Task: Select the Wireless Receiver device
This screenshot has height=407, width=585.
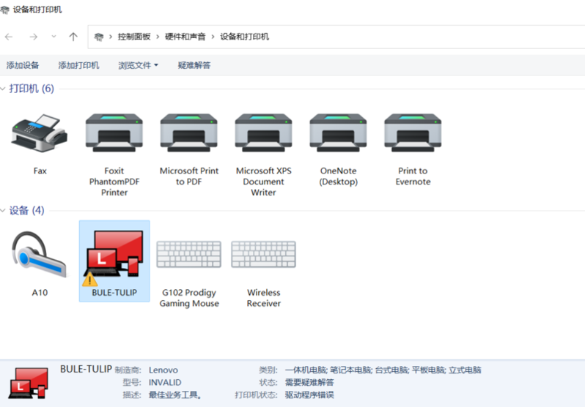Action: point(264,255)
